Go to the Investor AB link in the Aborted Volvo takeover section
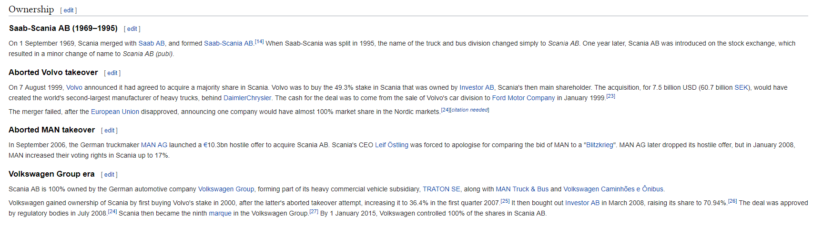 tap(477, 87)
